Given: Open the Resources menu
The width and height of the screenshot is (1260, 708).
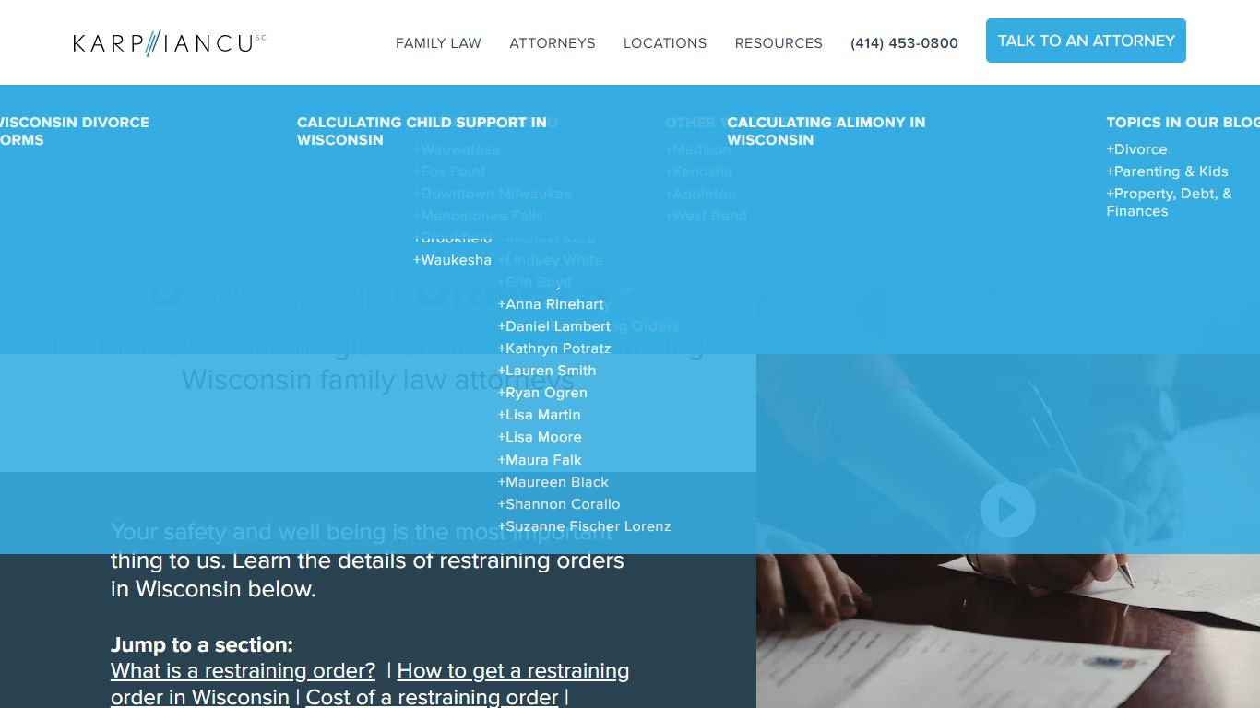Looking at the screenshot, I should 779,43.
